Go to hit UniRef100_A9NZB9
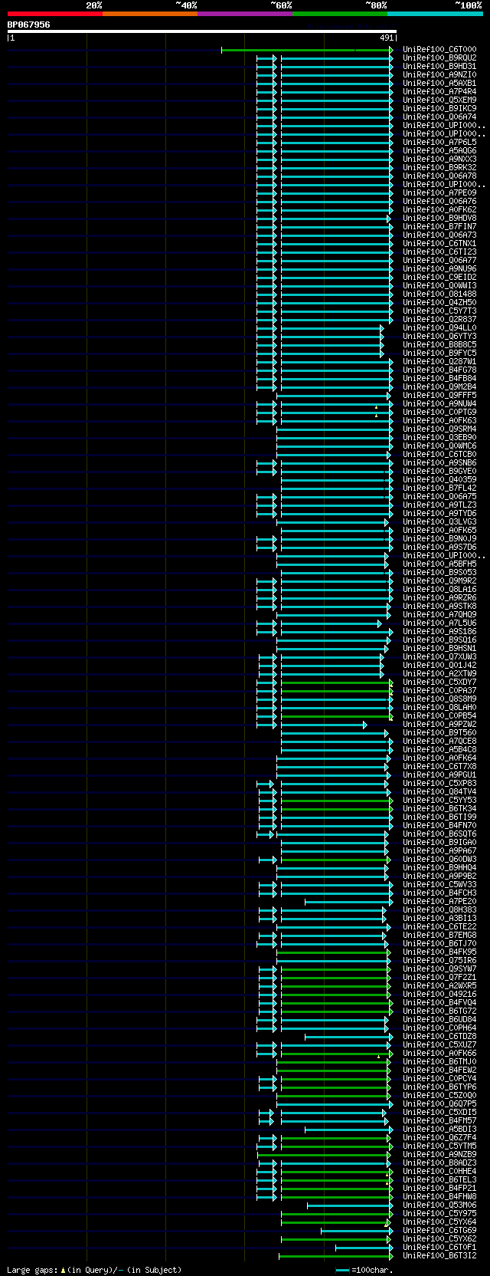490x1276 pixels. pyautogui.click(x=439, y=1155)
